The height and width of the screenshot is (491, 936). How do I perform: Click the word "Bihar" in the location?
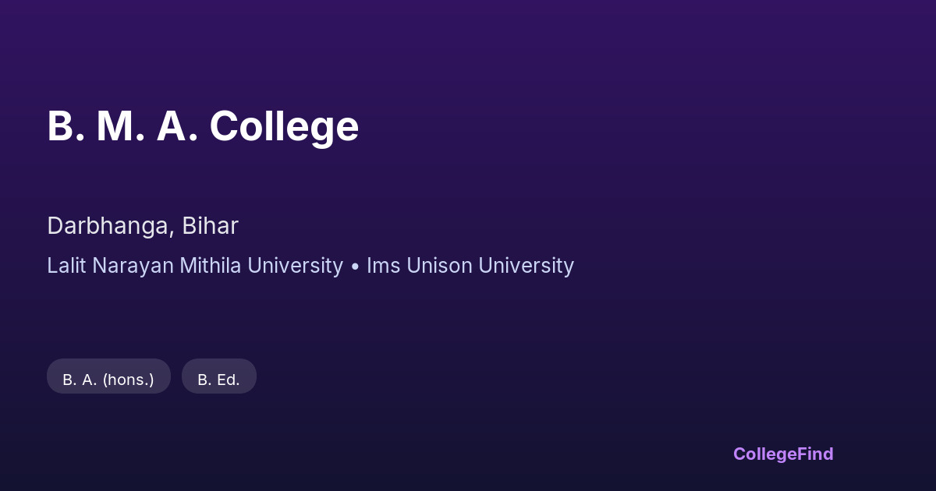[x=210, y=226]
